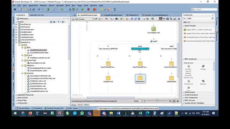
Task: Click the Components palette search field
Action: point(198,18)
